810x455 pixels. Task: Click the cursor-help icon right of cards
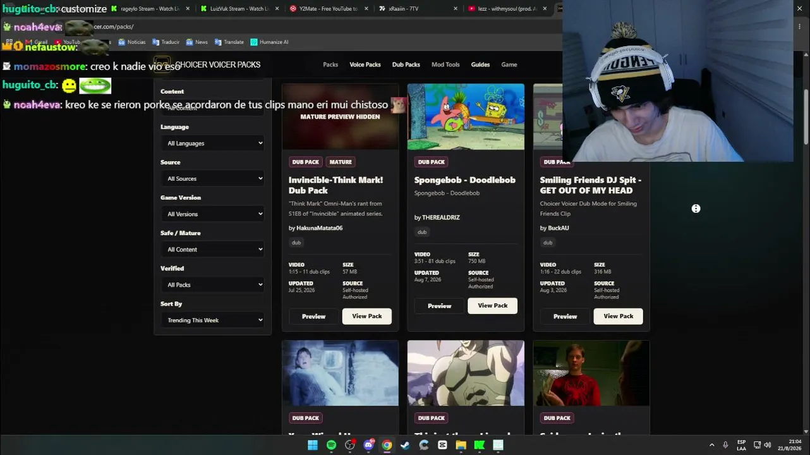tap(696, 209)
